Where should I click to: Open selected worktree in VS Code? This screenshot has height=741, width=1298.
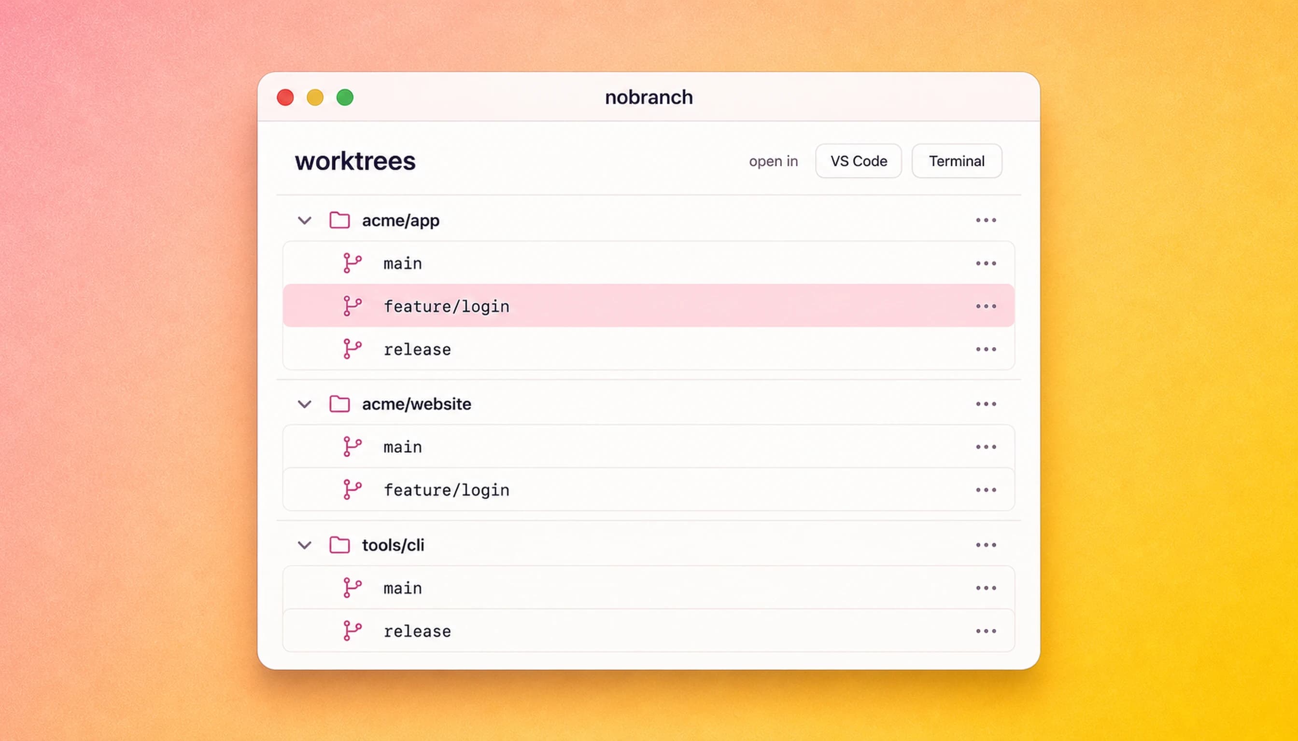click(859, 161)
